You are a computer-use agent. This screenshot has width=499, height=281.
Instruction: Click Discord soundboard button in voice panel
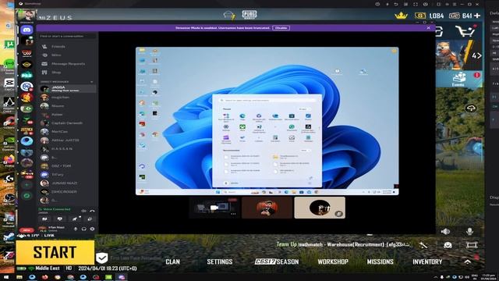[x=90, y=219]
